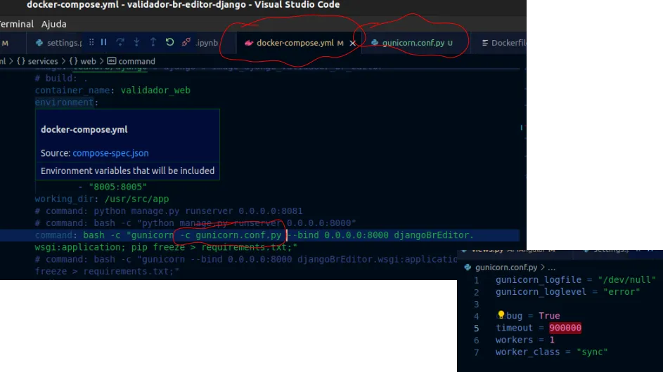Open the Ajuda menu
This screenshot has width=663, height=372.
click(54, 24)
